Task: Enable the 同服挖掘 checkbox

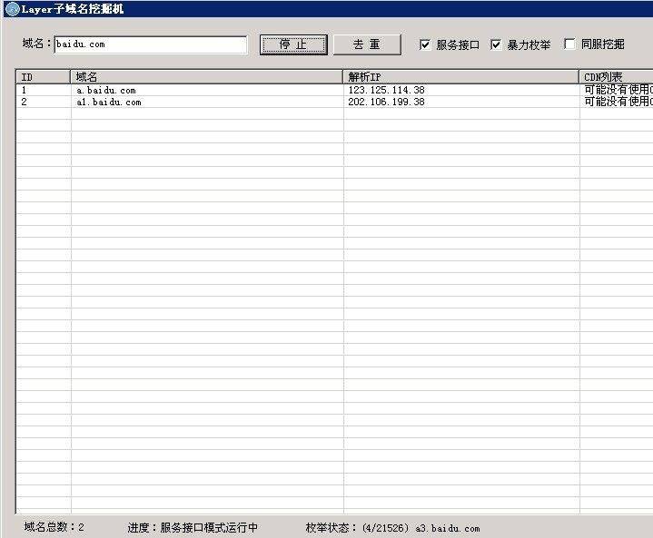Action: (x=569, y=44)
